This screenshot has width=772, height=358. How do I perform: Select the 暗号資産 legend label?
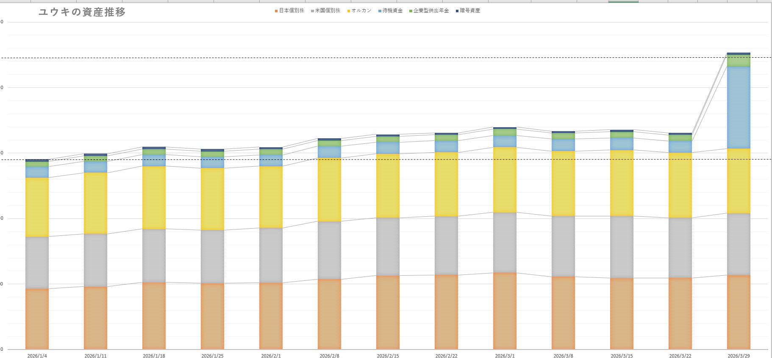tap(470, 11)
